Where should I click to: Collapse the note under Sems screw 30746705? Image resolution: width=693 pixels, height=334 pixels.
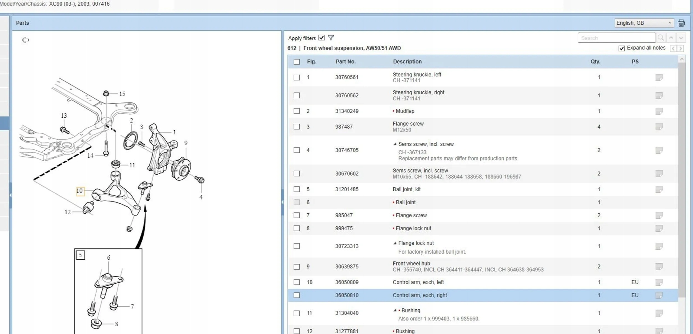(x=395, y=144)
